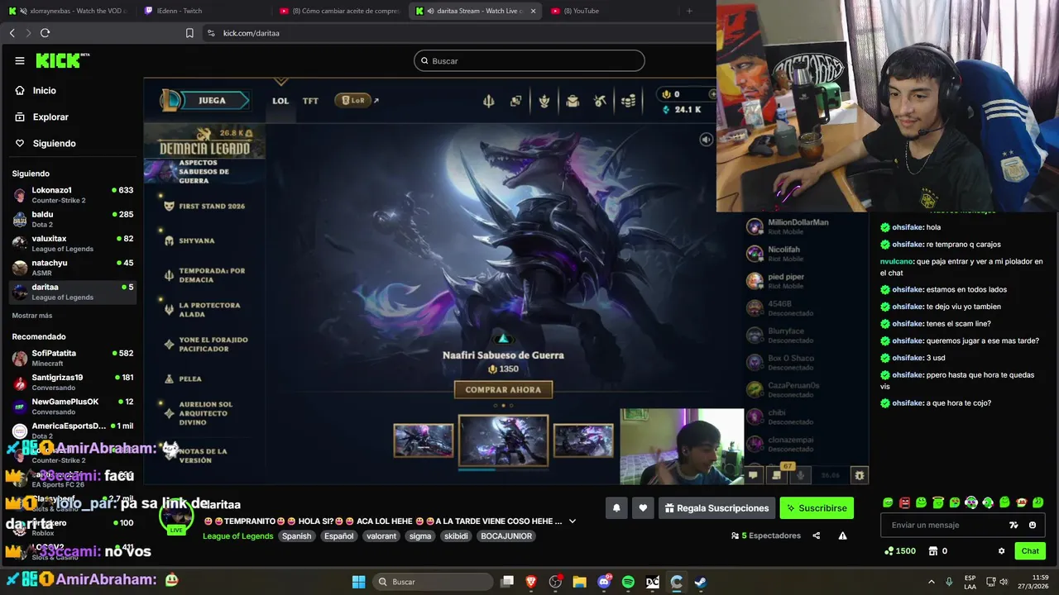Select the LOL tab in the client
Viewport: 1059px width, 595px height.
pyautogui.click(x=280, y=101)
